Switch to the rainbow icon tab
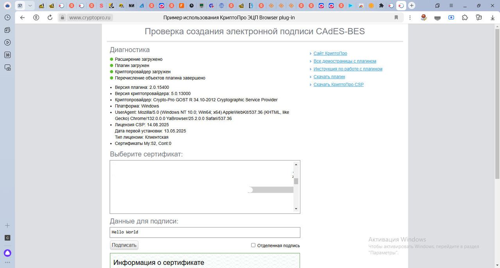The width and height of the screenshot is (500, 268). [361, 5]
